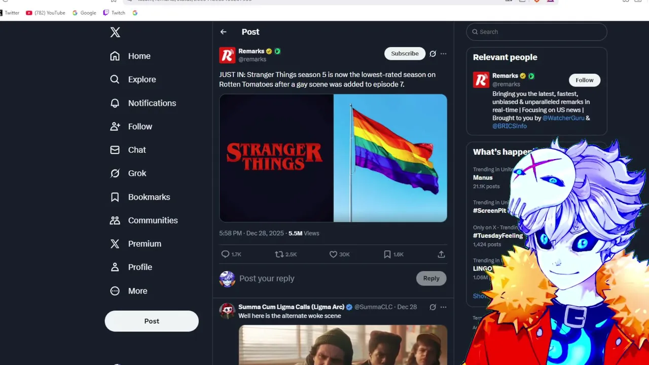Click the repost icon with 2.5K
This screenshot has width=649, height=365.
(279, 254)
